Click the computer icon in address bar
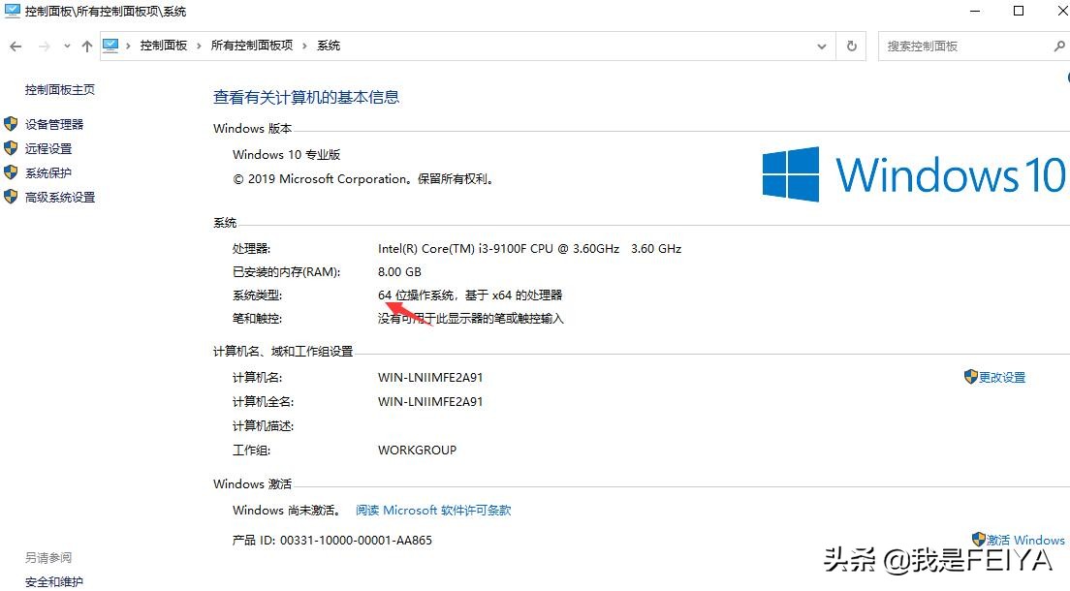The height and width of the screenshot is (591, 1070). (110, 46)
